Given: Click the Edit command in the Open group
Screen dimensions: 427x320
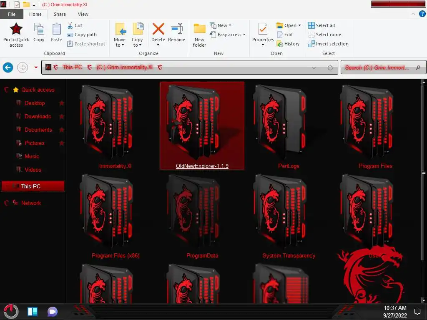Looking at the screenshot, I should coord(285,35).
